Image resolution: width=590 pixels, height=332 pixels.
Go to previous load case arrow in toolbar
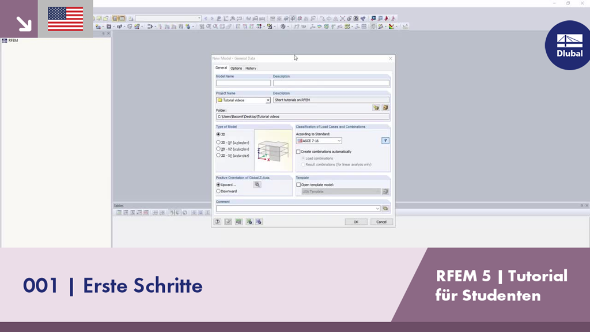(206, 18)
